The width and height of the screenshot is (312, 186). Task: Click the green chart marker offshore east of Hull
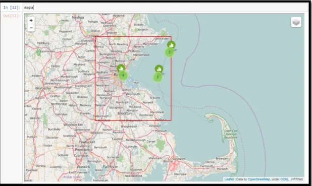[x=159, y=69]
